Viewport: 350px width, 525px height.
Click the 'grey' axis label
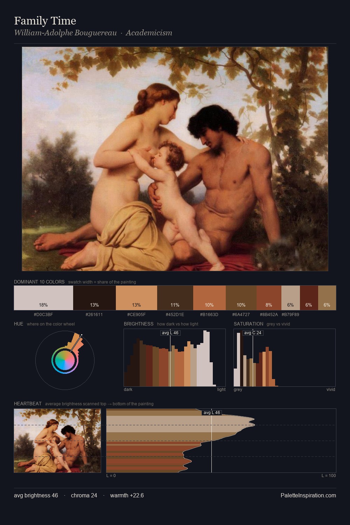pos(238,390)
